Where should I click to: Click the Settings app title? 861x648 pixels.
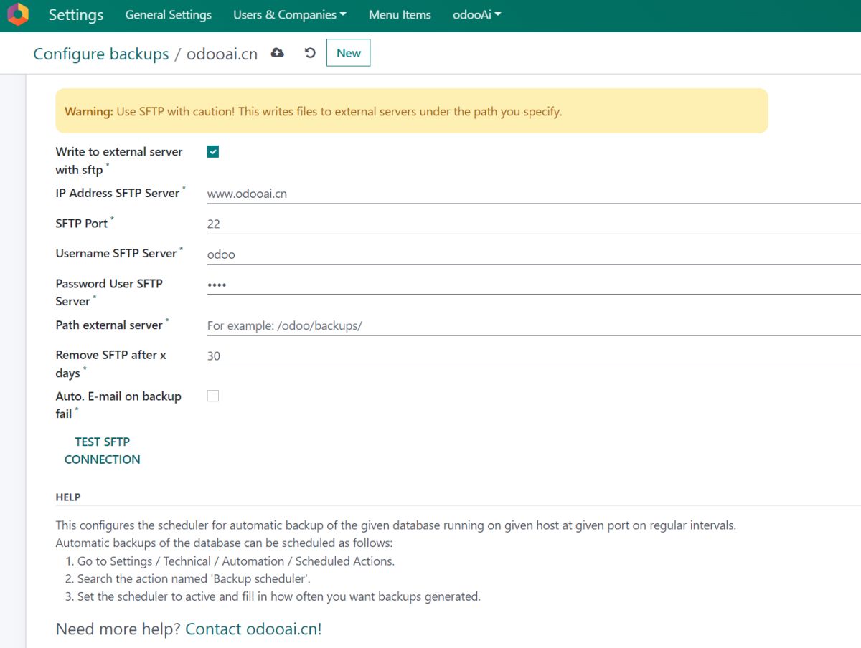point(76,15)
